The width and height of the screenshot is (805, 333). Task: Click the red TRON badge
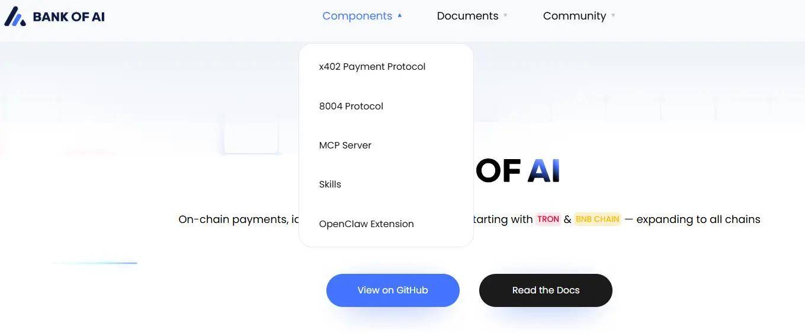[548, 219]
